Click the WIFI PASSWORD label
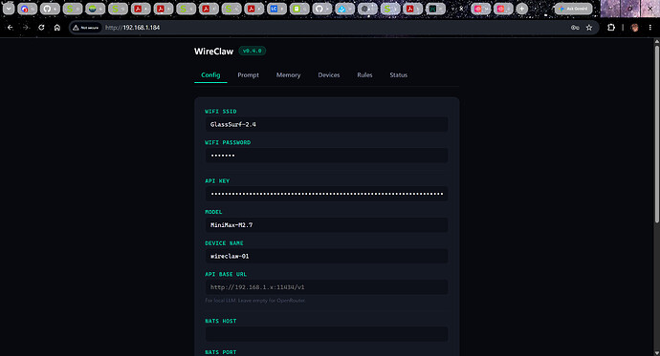 pos(228,142)
